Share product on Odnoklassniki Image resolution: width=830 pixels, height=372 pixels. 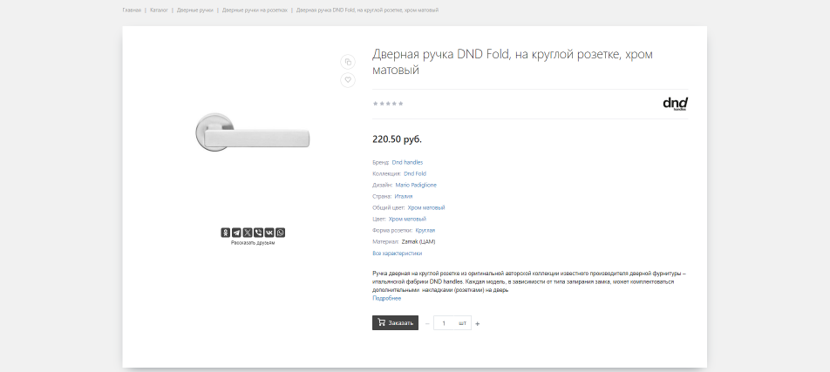click(x=225, y=233)
